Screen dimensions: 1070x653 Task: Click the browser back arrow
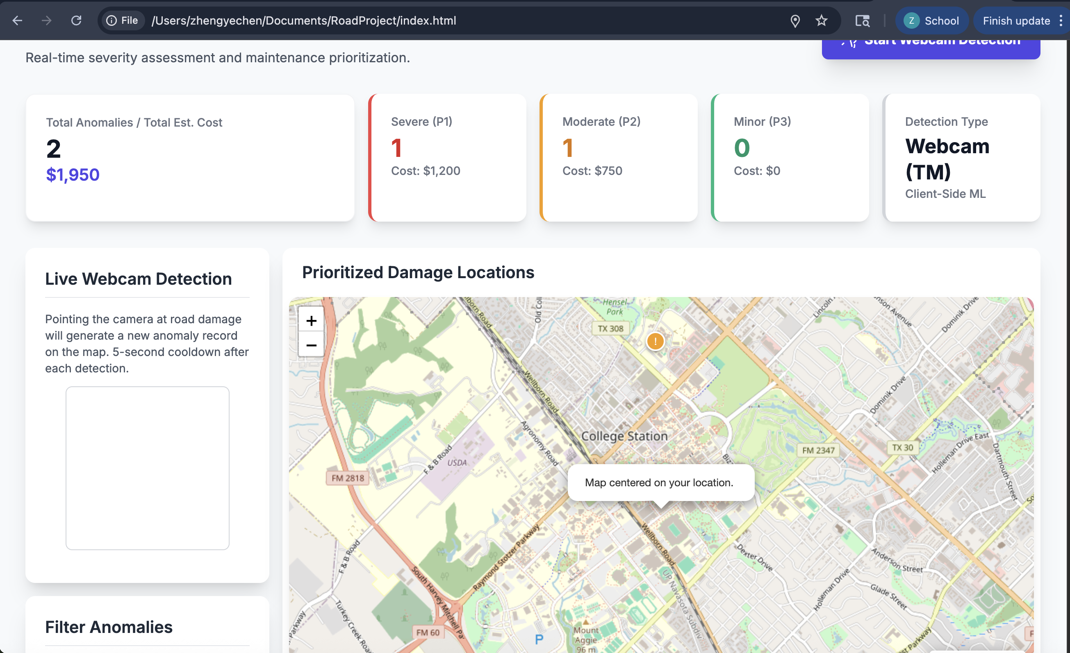pos(17,20)
